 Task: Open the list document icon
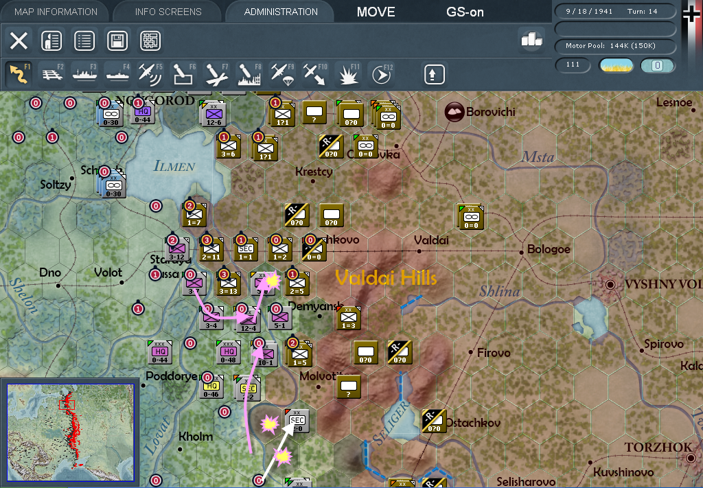coord(84,40)
